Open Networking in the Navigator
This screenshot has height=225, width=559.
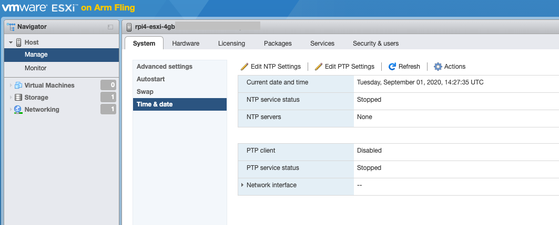coord(42,110)
